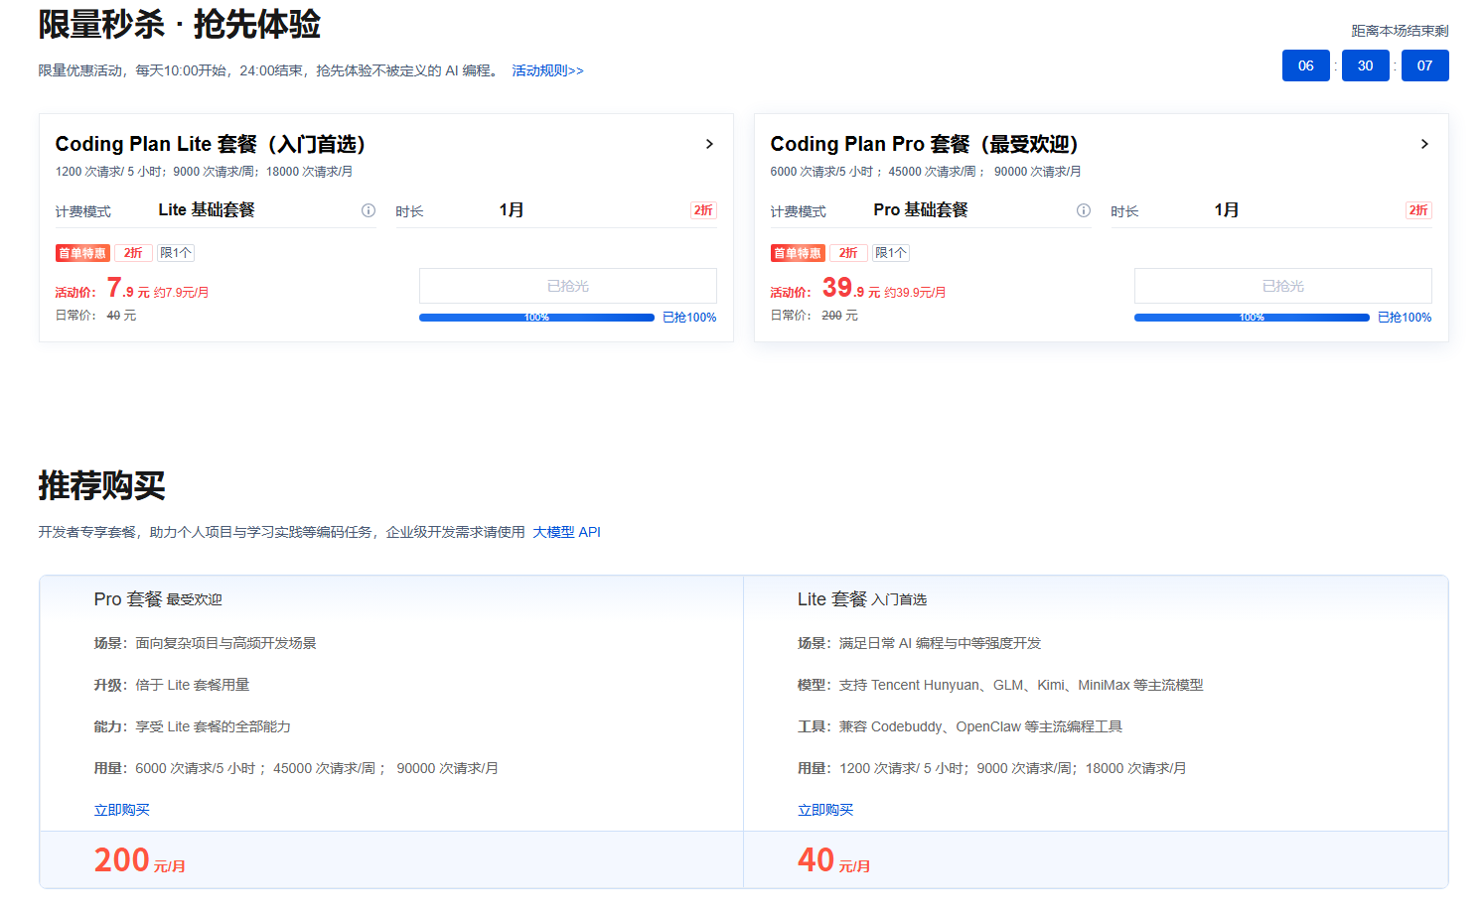Choose the 1月 duration in the Lite card
The image size is (1484, 915).
[x=512, y=210]
